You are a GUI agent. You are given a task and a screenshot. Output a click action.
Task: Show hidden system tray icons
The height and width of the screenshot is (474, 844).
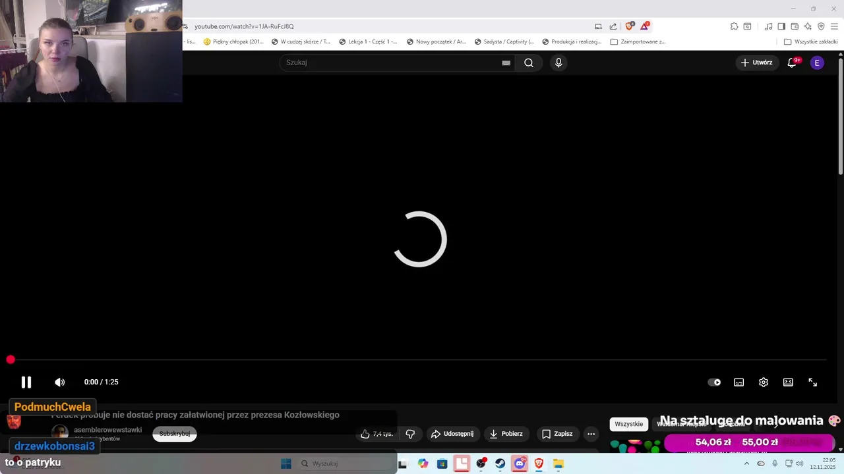pos(746,463)
